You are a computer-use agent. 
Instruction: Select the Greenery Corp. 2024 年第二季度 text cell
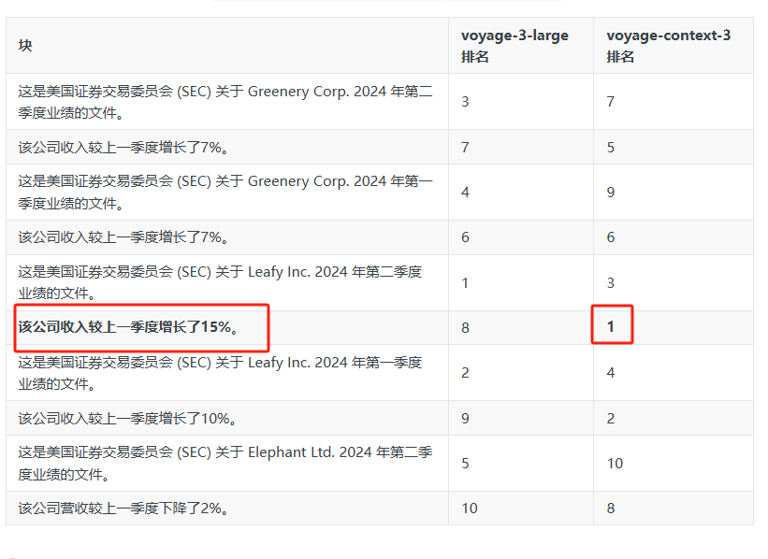[225, 102]
